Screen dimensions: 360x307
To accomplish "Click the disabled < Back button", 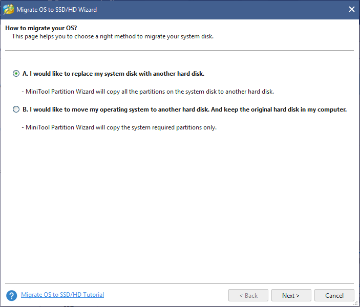I will (x=248, y=295).
